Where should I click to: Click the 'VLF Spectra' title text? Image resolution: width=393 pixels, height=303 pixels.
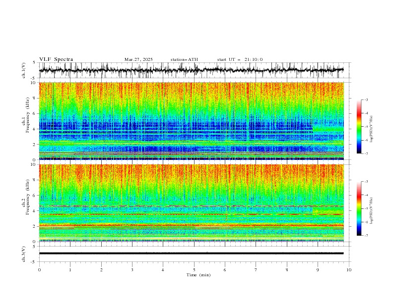click(x=56, y=59)
